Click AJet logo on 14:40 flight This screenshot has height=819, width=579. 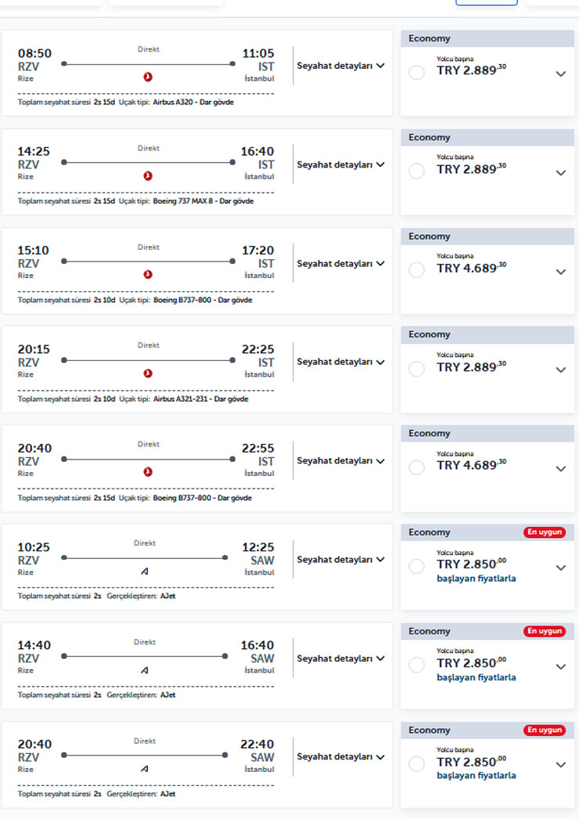click(x=145, y=669)
